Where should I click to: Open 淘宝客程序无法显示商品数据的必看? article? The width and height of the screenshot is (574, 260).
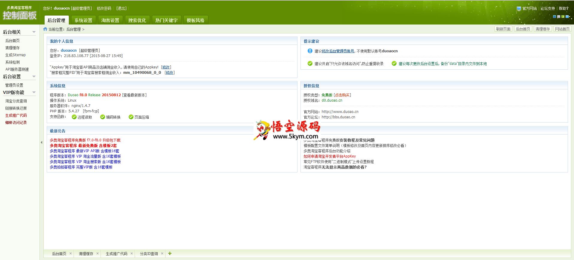point(335,167)
